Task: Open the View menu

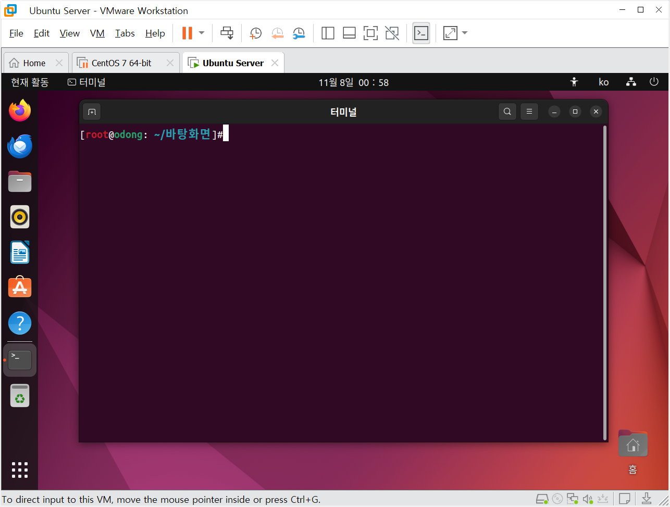Action: (x=70, y=33)
